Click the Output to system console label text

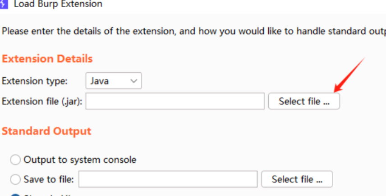pos(80,160)
